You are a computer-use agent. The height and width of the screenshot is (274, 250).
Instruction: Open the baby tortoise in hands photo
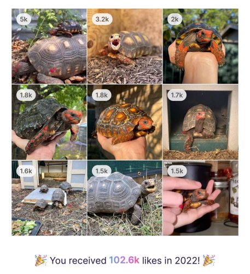201,198
